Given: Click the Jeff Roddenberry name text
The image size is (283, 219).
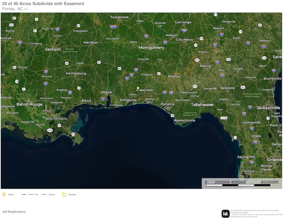Looking at the screenshot, I should click(14, 212).
